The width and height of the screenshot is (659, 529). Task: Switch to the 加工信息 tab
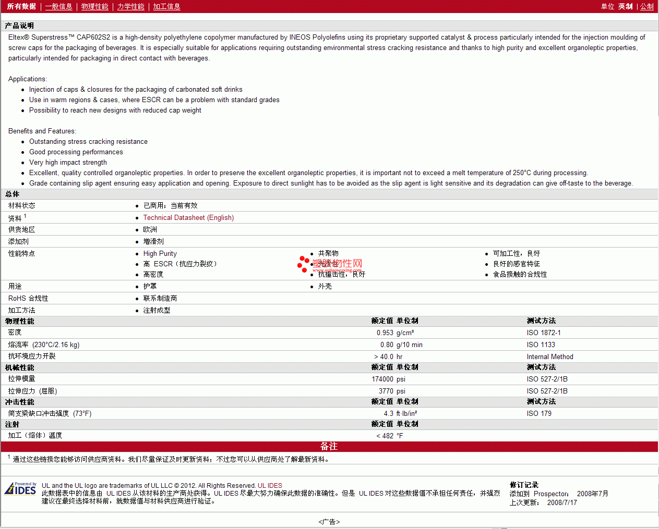[166, 6]
